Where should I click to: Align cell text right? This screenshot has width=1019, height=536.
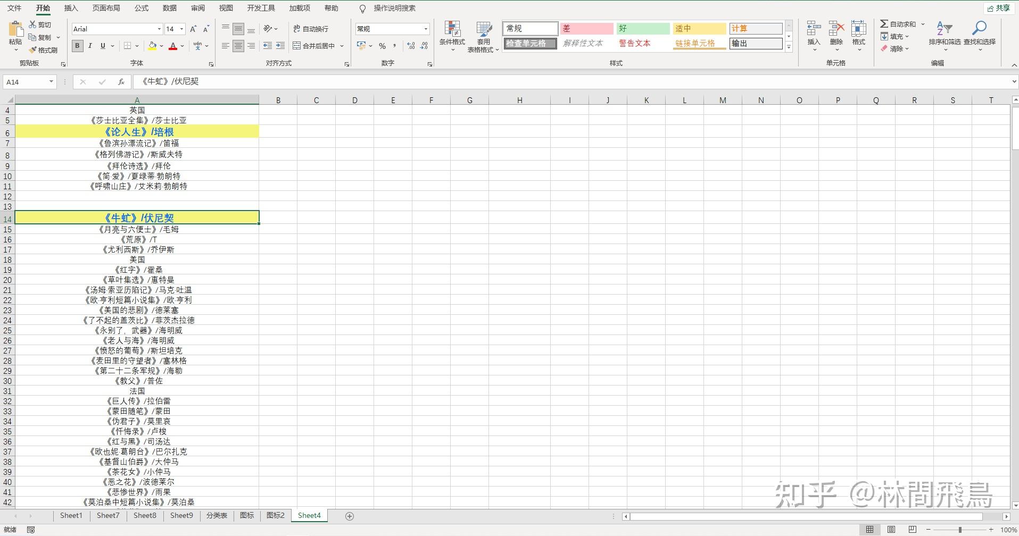click(x=251, y=46)
